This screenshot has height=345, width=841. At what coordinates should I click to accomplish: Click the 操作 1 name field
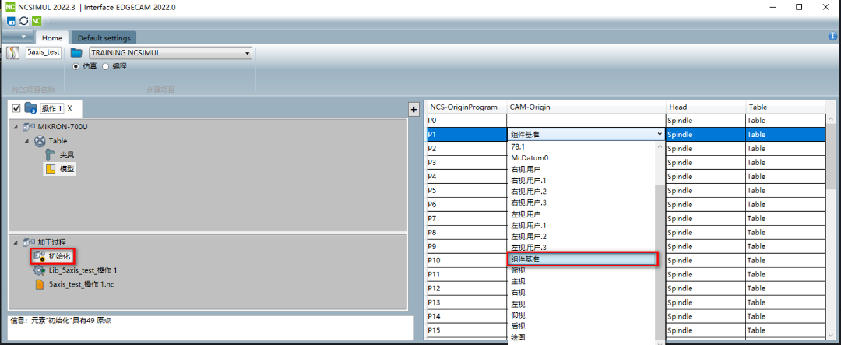pyautogui.click(x=52, y=108)
